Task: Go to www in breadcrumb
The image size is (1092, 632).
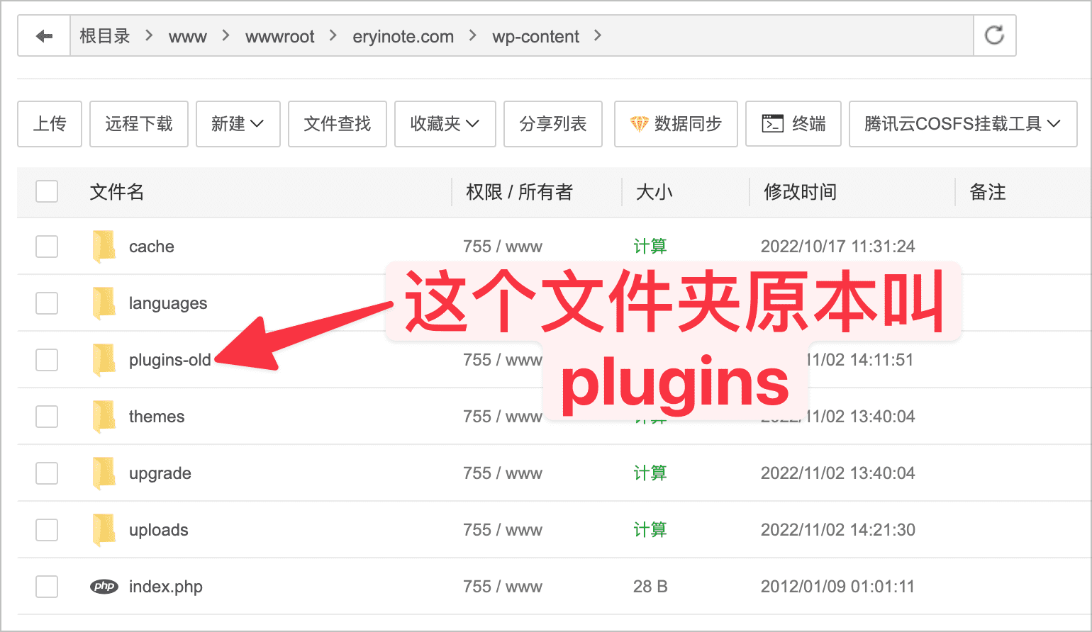Action: tap(188, 37)
